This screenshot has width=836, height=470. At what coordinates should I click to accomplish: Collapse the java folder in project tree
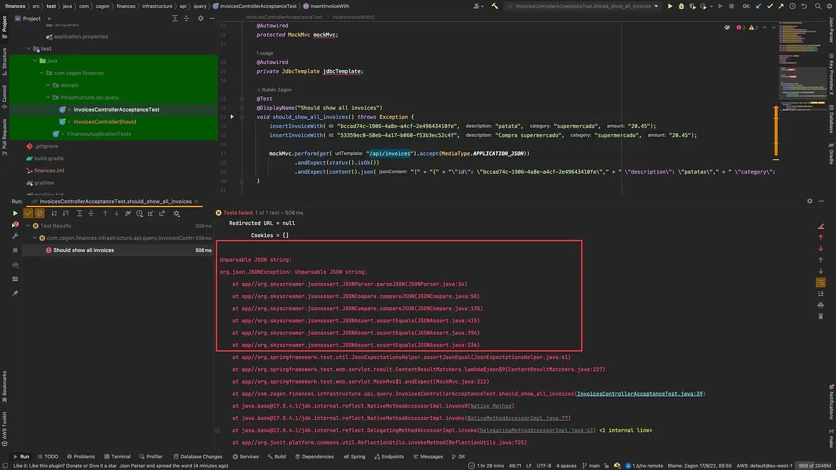coord(35,61)
